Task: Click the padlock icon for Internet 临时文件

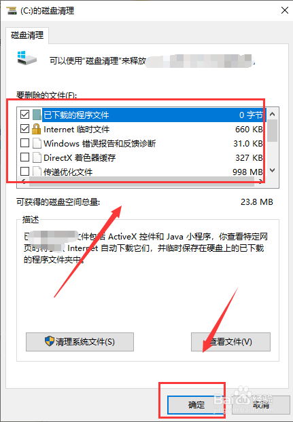Action: [37, 129]
